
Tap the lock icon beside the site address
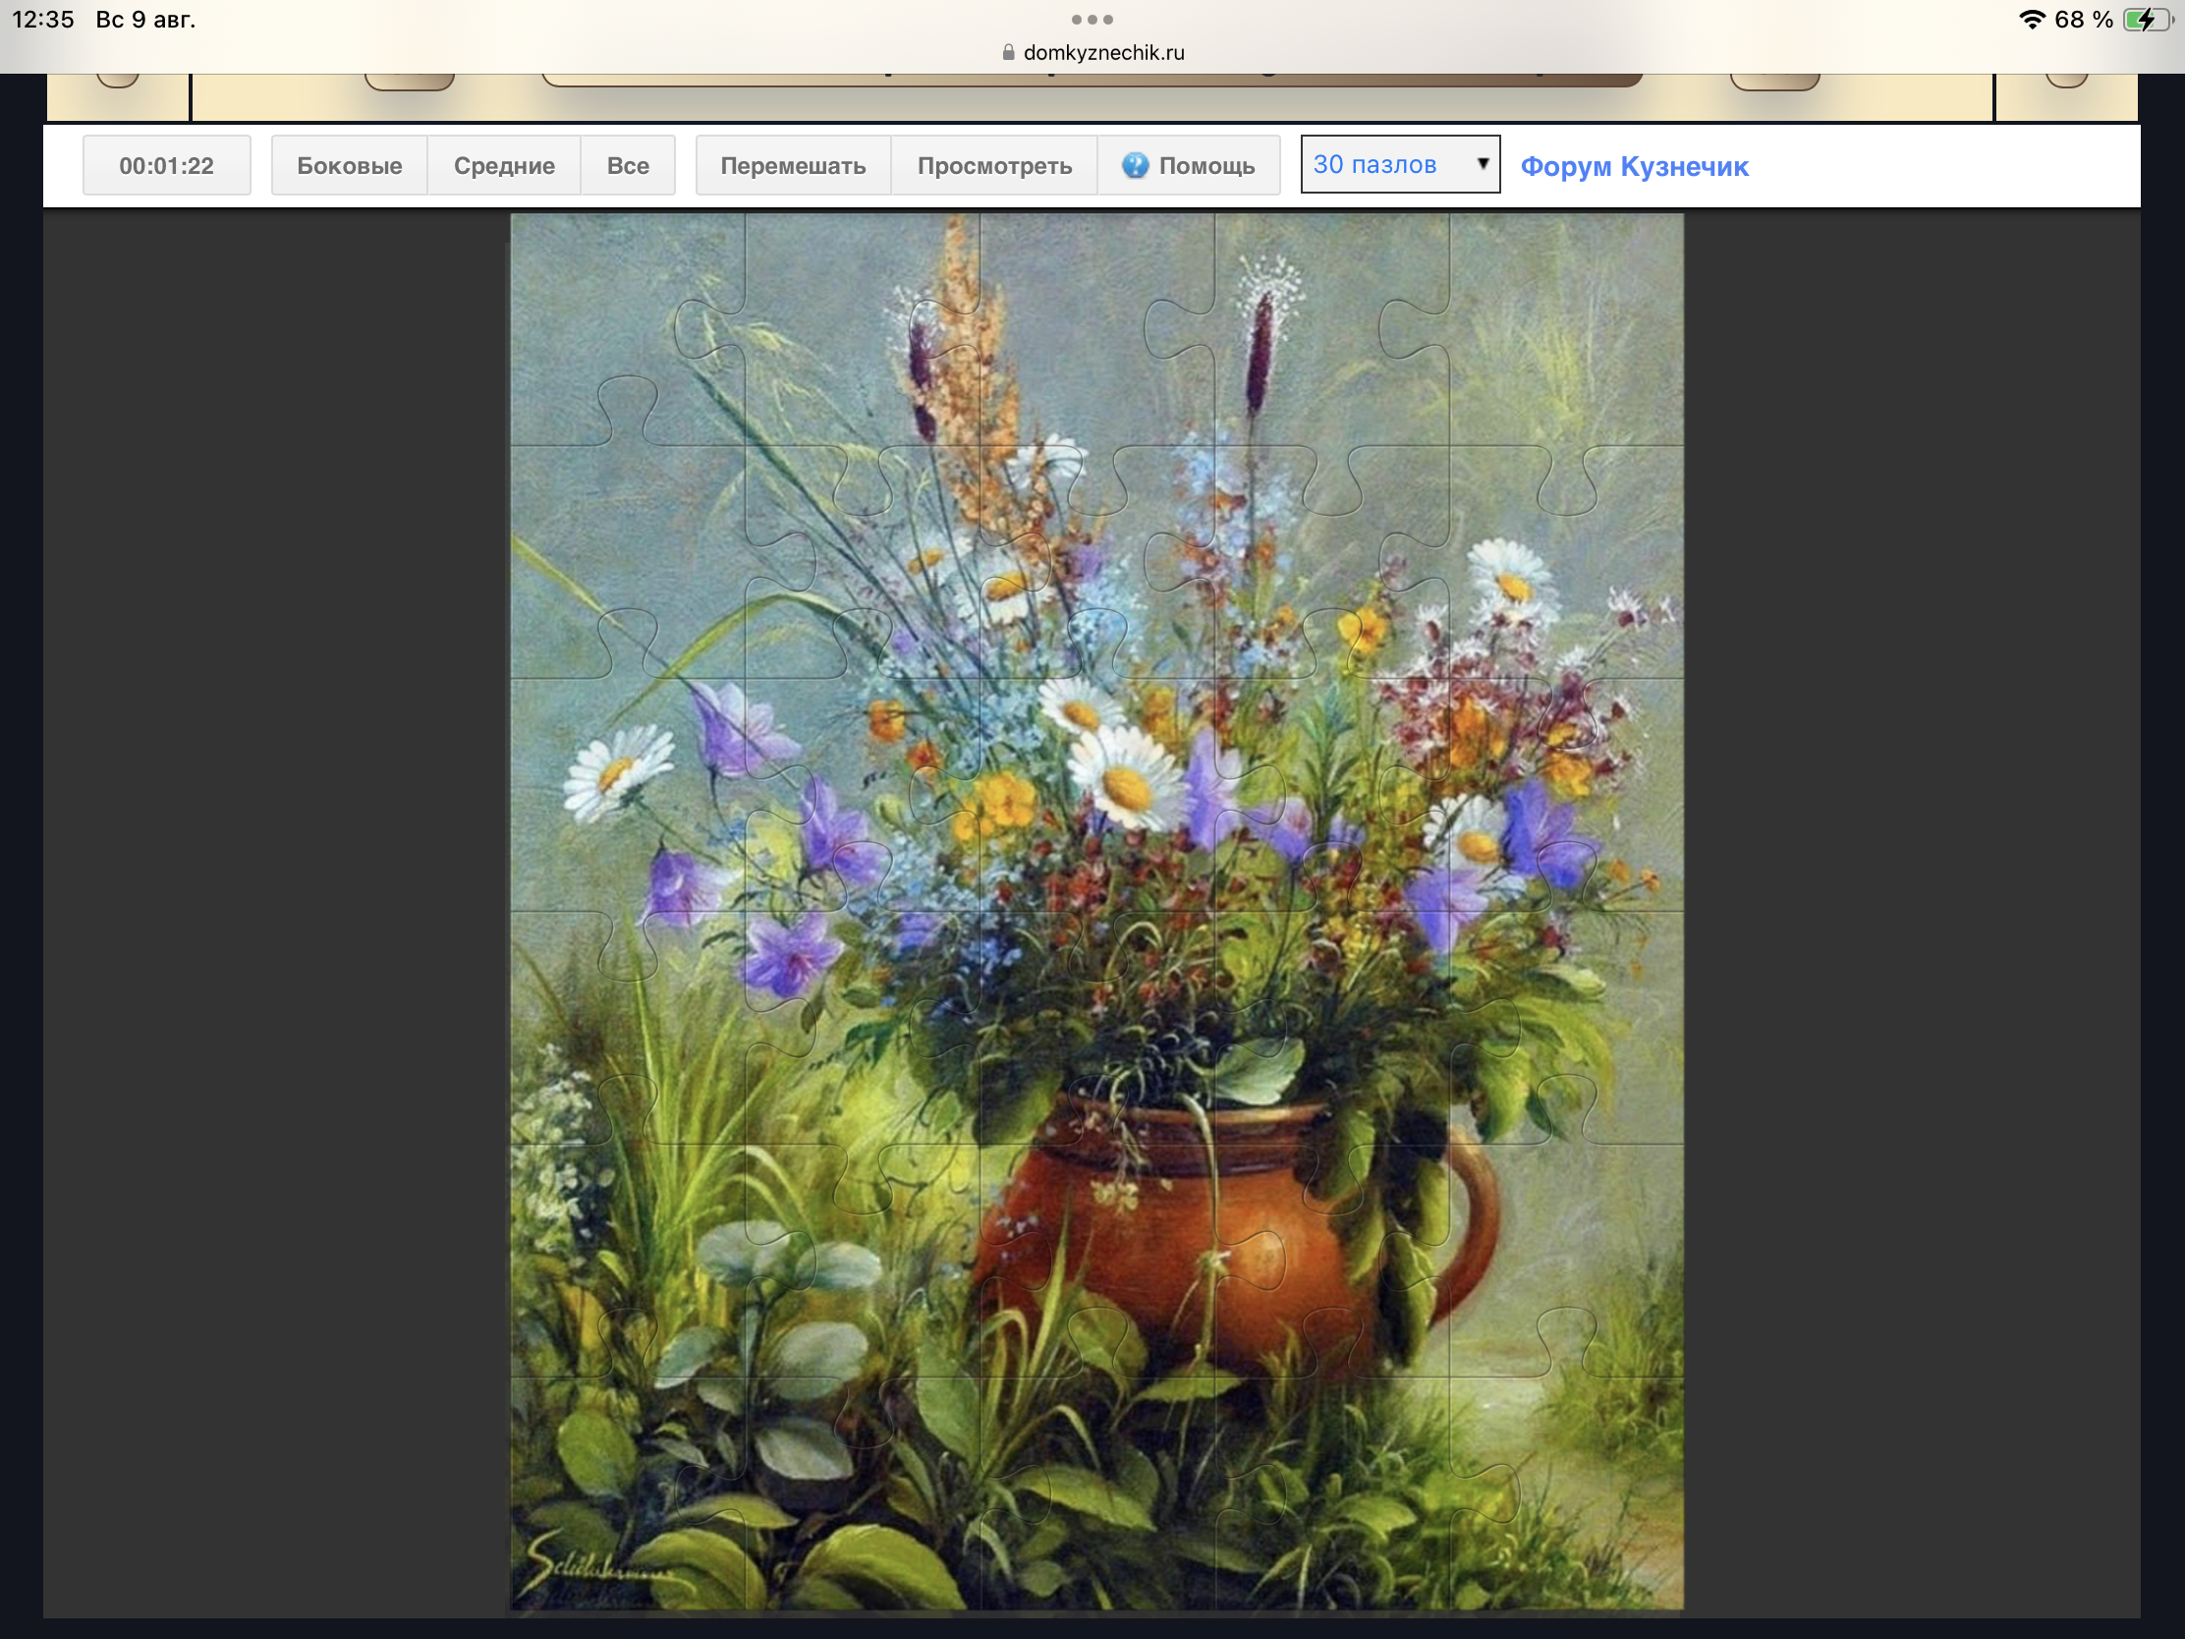(x=1009, y=52)
